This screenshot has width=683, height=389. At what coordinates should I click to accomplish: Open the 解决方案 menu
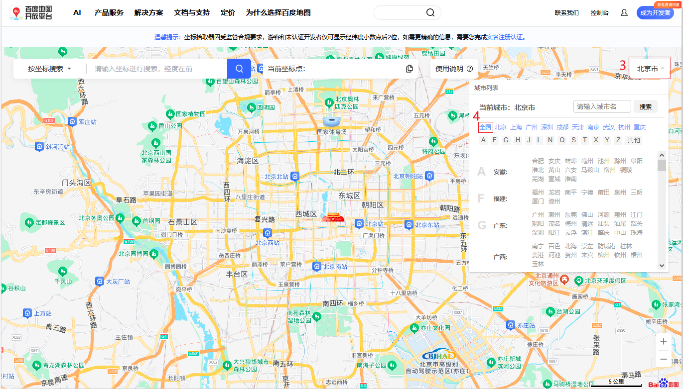149,12
